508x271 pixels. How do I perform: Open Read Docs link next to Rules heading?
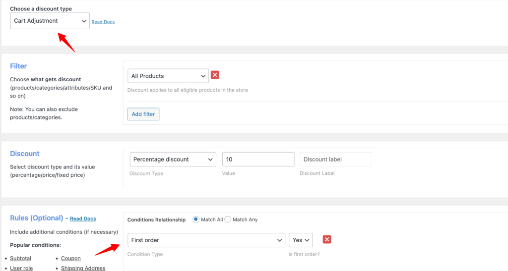83,218
